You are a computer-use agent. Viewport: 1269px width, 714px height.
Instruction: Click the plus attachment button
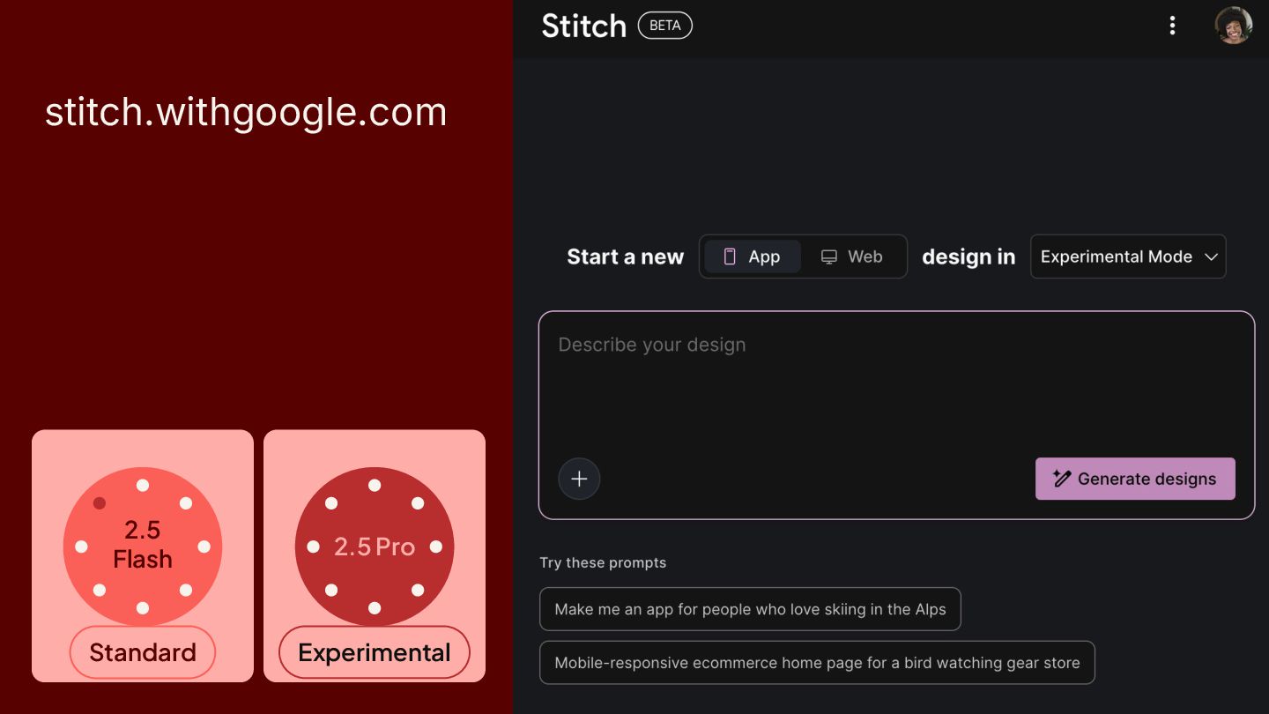(579, 479)
